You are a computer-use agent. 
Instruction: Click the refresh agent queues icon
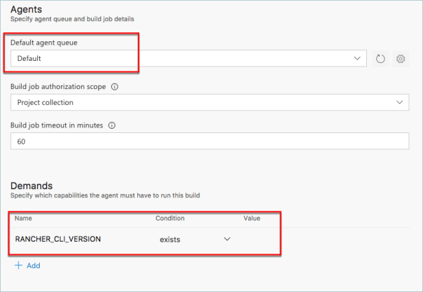pyautogui.click(x=381, y=59)
